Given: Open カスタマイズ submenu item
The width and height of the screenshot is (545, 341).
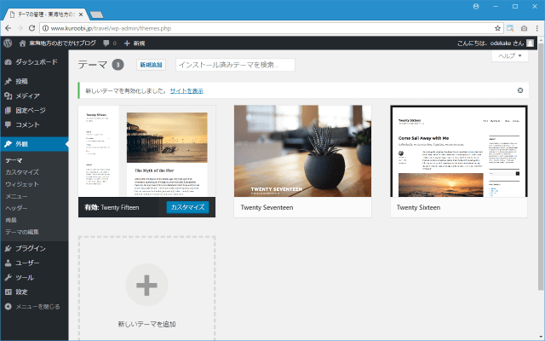Looking at the screenshot, I should pyautogui.click(x=22, y=172).
